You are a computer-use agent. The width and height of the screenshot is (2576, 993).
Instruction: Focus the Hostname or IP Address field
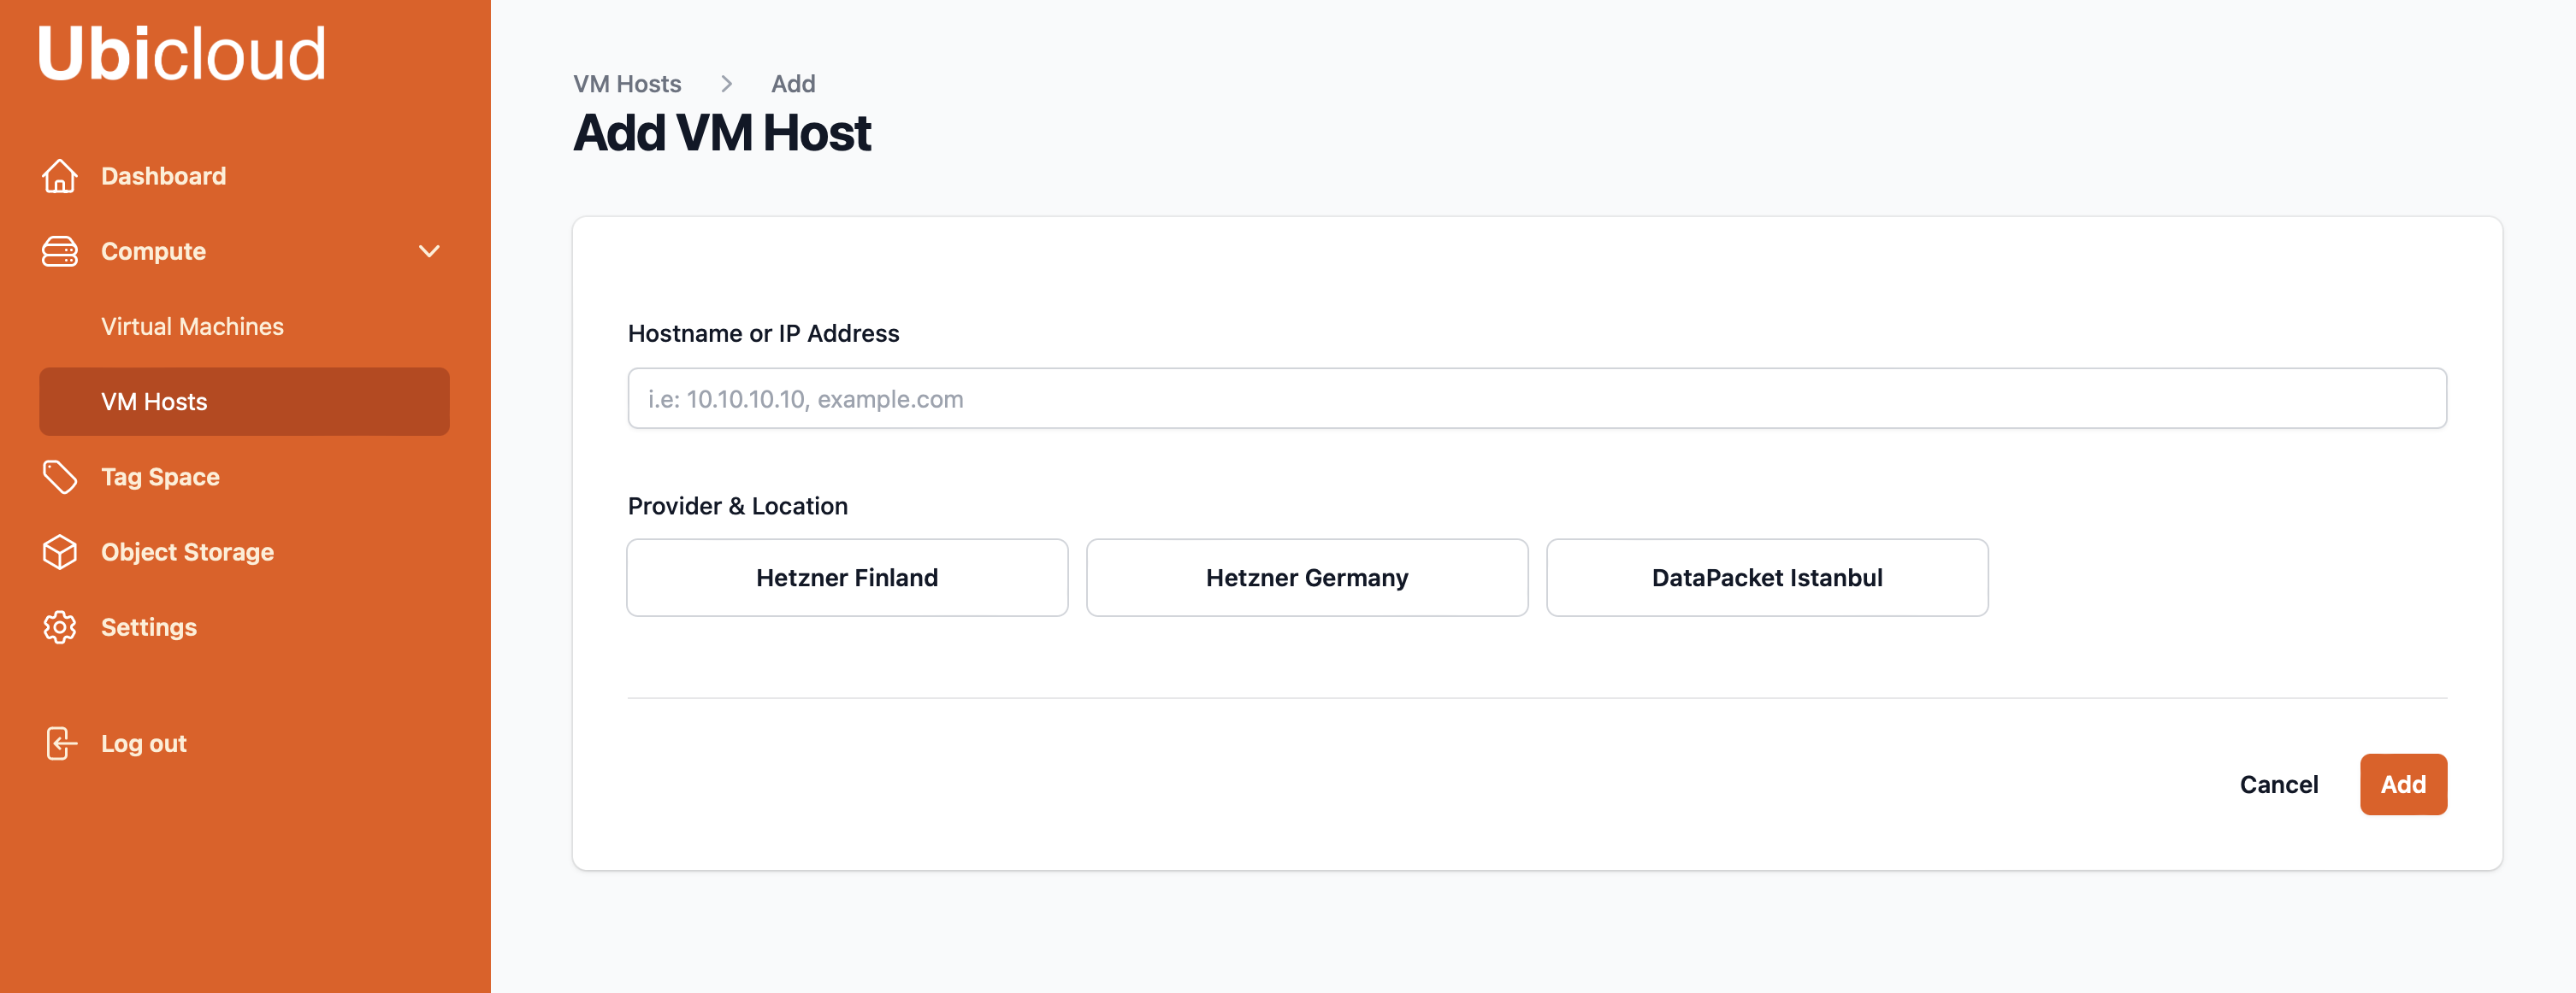pyautogui.click(x=1536, y=397)
